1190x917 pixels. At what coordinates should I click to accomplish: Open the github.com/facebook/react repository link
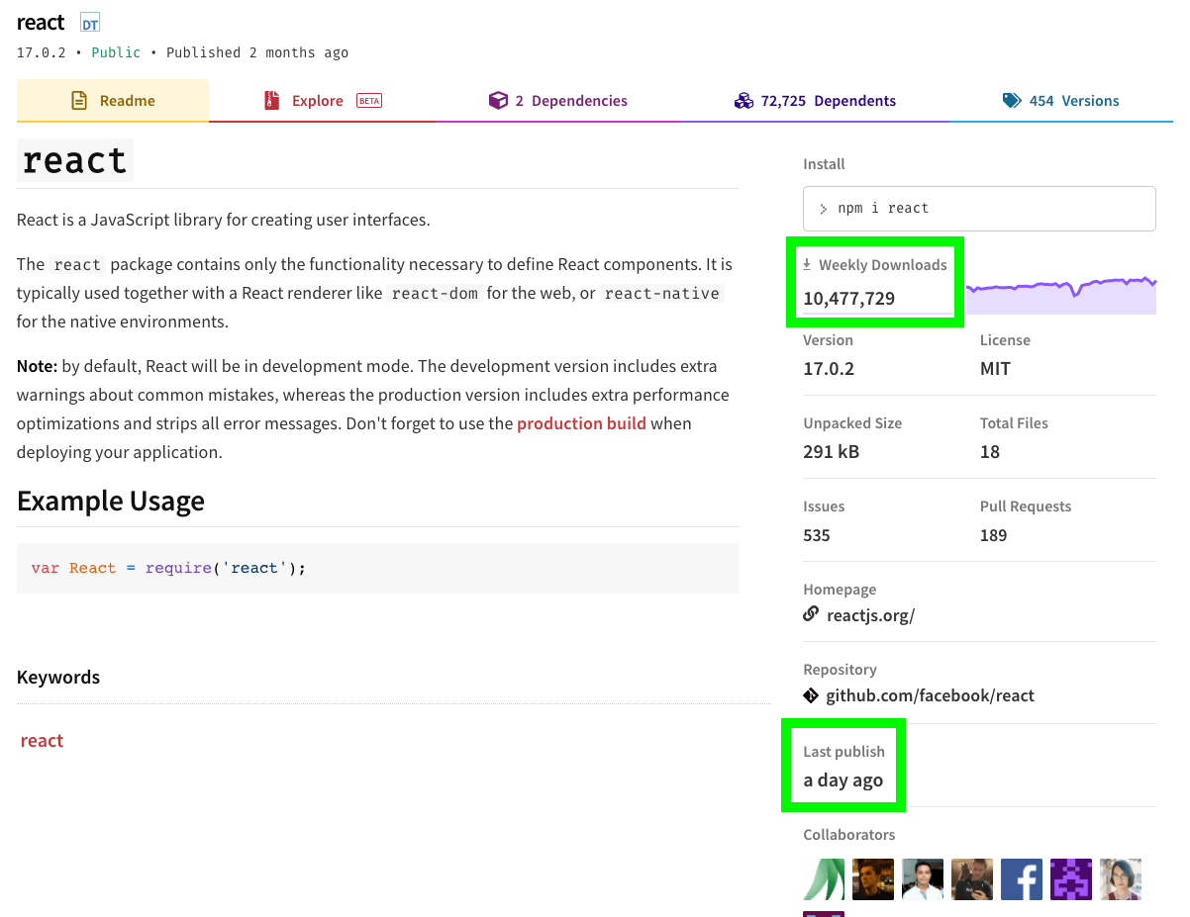coord(930,695)
